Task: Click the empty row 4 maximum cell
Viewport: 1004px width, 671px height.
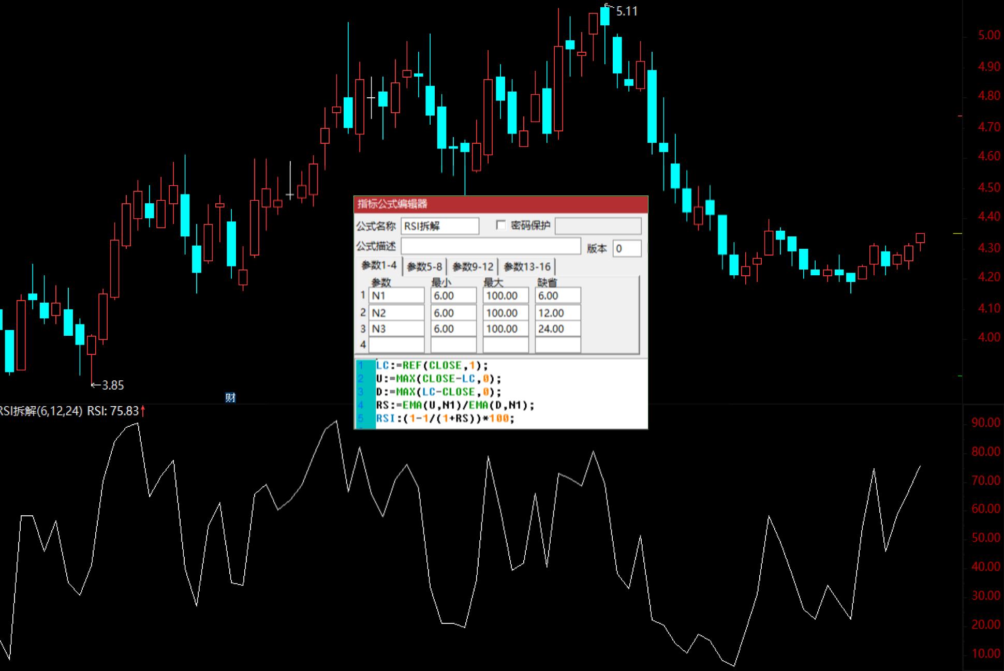Action: [x=506, y=345]
